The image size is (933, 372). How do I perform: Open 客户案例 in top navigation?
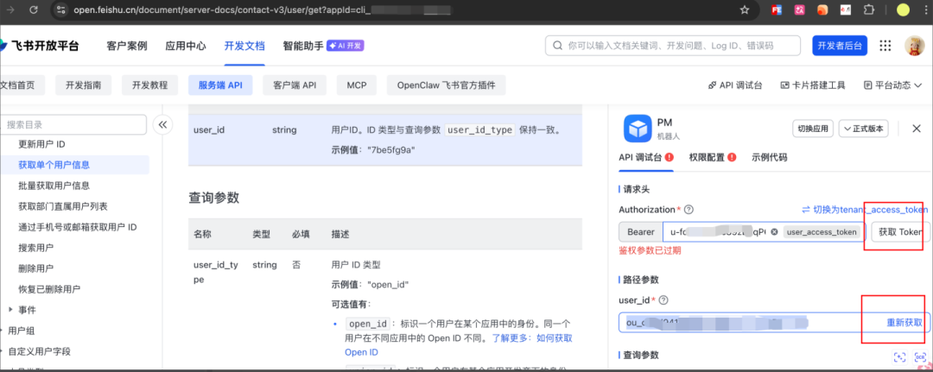point(127,46)
